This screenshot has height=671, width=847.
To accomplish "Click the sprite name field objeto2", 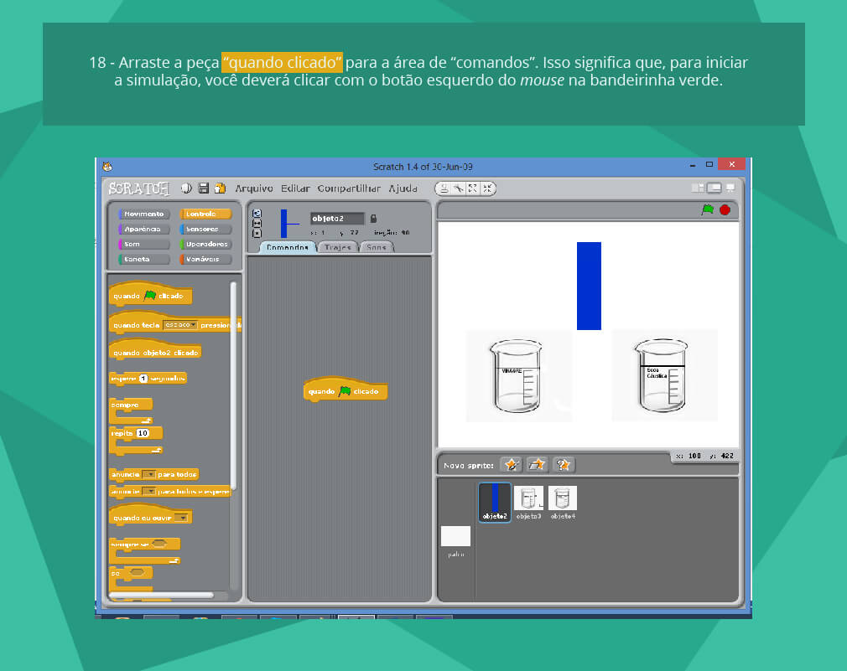I will 337,219.
